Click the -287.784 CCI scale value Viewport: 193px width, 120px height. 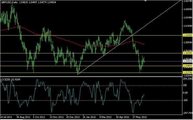coord(188,112)
